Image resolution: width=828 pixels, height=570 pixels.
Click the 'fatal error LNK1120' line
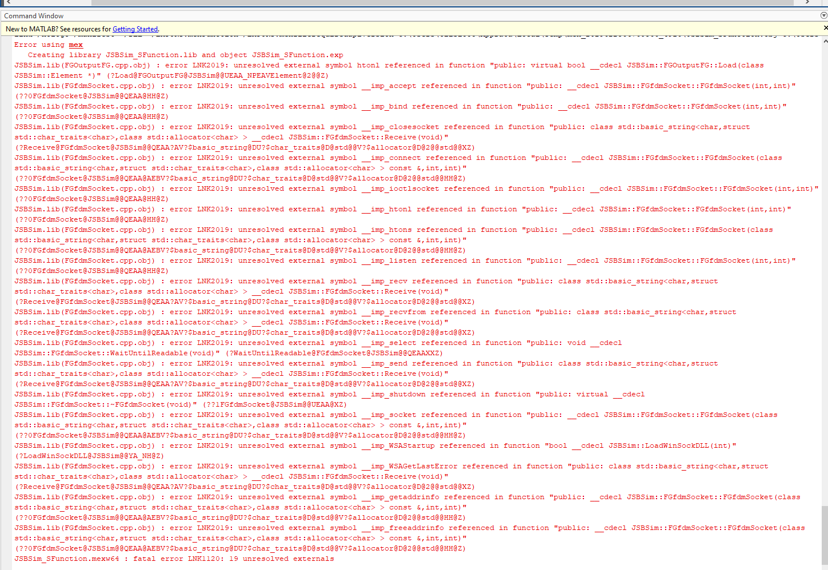(x=174, y=559)
